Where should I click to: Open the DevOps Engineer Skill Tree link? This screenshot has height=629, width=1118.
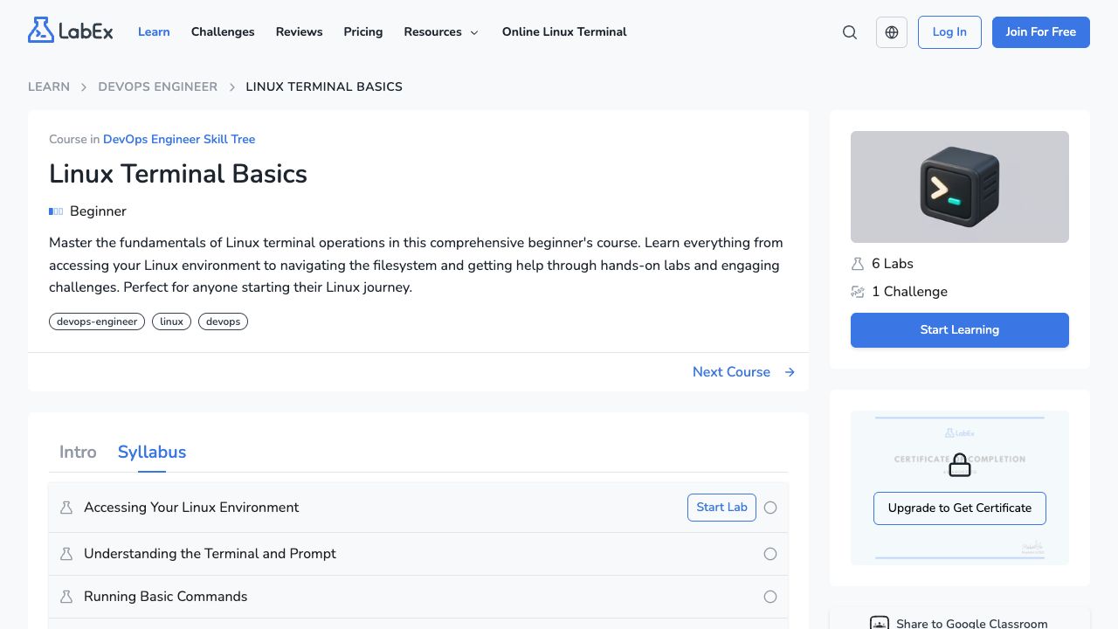(x=179, y=139)
